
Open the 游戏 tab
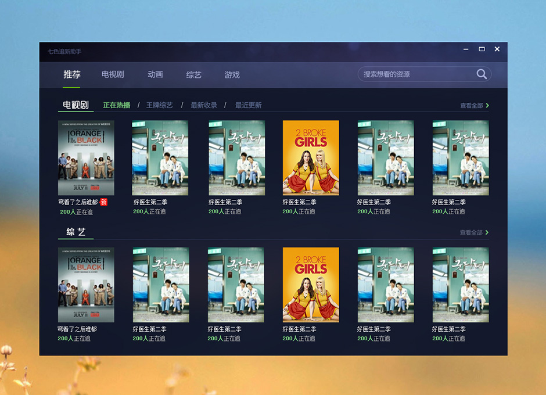click(232, 74)
